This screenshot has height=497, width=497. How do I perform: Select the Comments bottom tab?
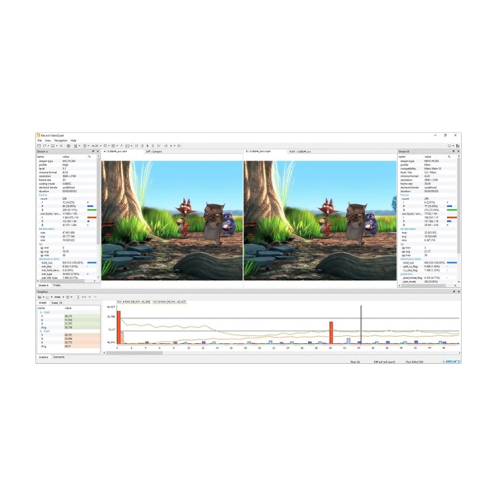point(59,357)
